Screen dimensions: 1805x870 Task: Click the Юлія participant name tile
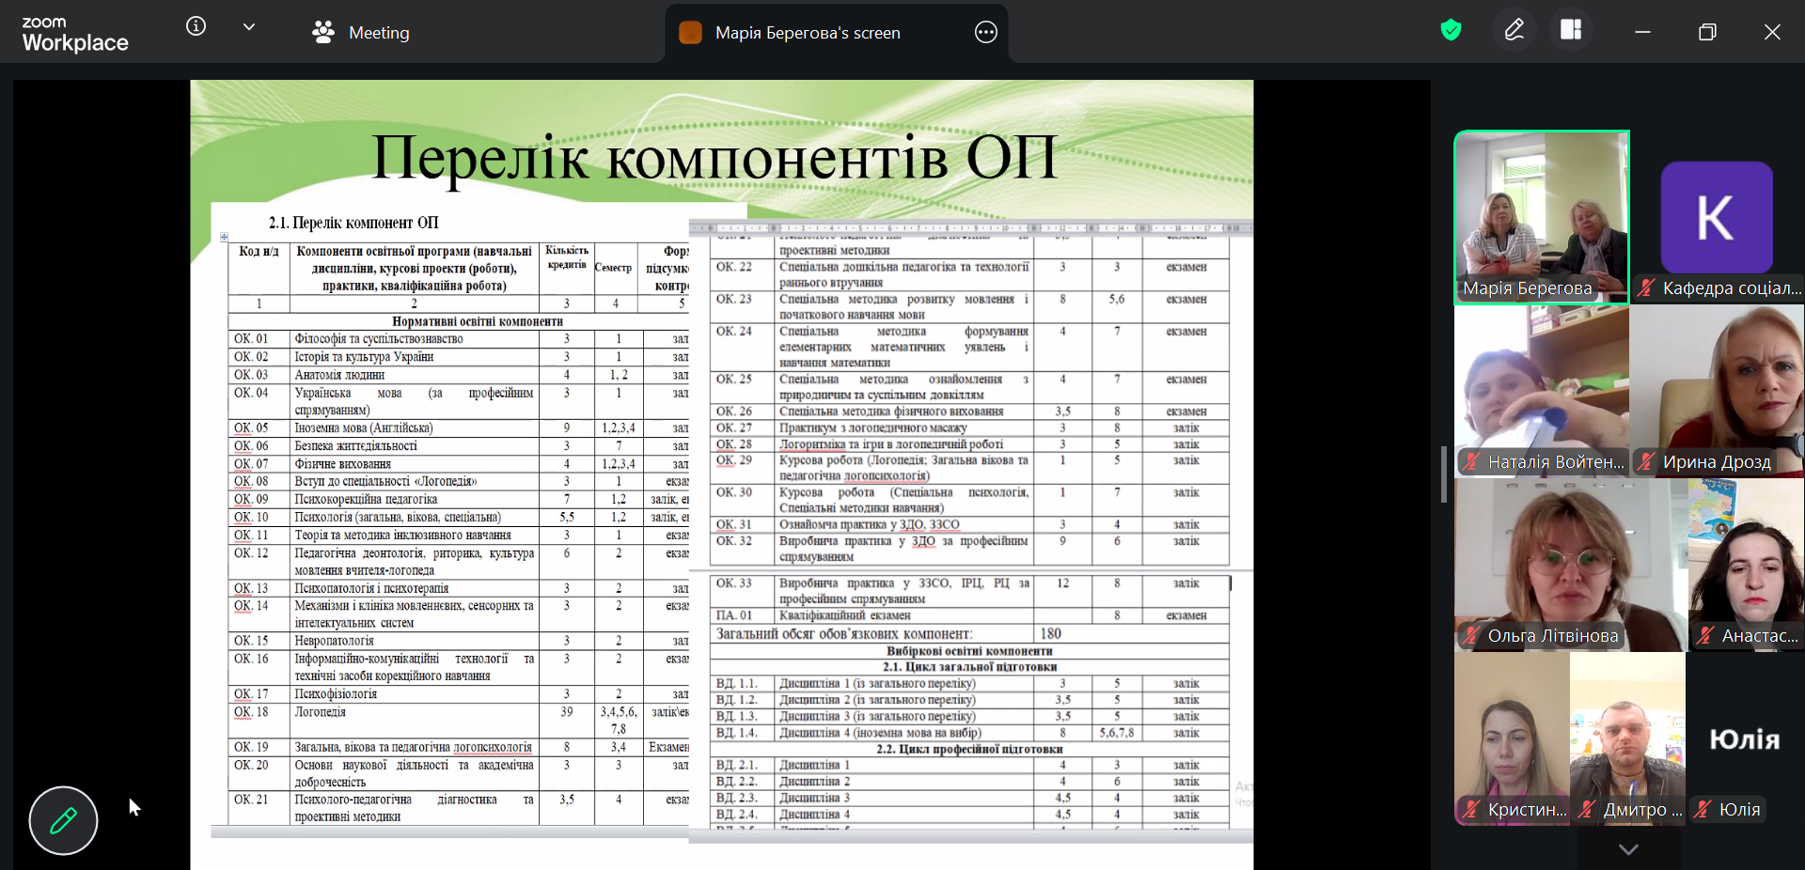[1744, 740]
